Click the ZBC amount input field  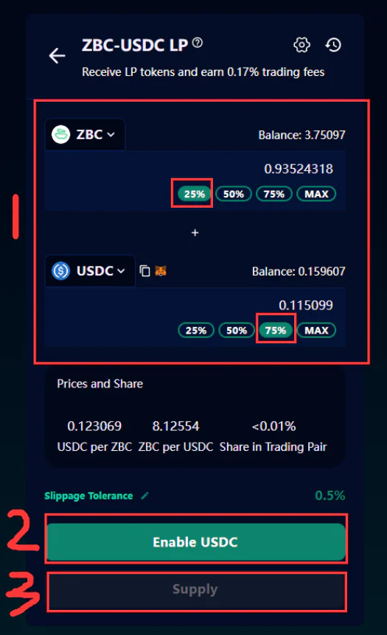point(195,169)
